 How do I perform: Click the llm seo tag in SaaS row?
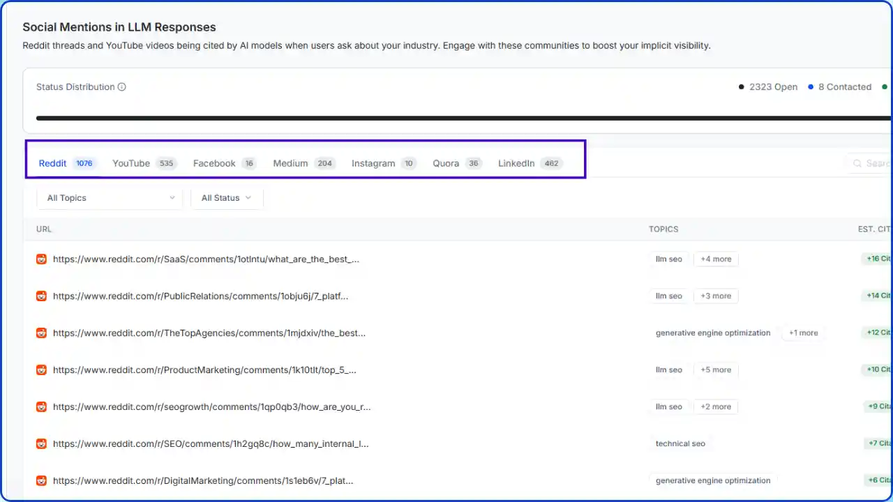point(669,259)
